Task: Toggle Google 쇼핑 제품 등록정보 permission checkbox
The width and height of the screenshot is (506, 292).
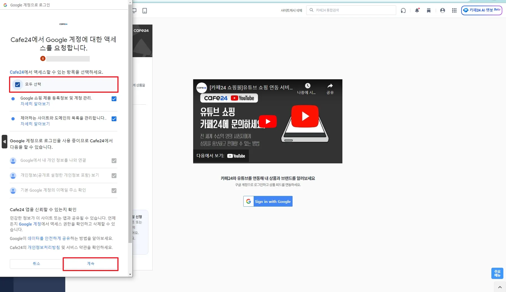Action: (114, 99)
